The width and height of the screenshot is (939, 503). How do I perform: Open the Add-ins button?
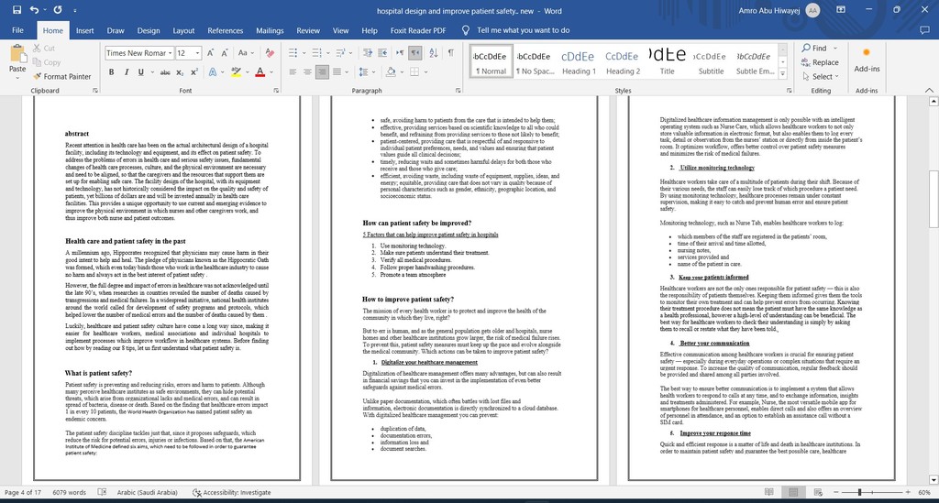coord(867,60)
